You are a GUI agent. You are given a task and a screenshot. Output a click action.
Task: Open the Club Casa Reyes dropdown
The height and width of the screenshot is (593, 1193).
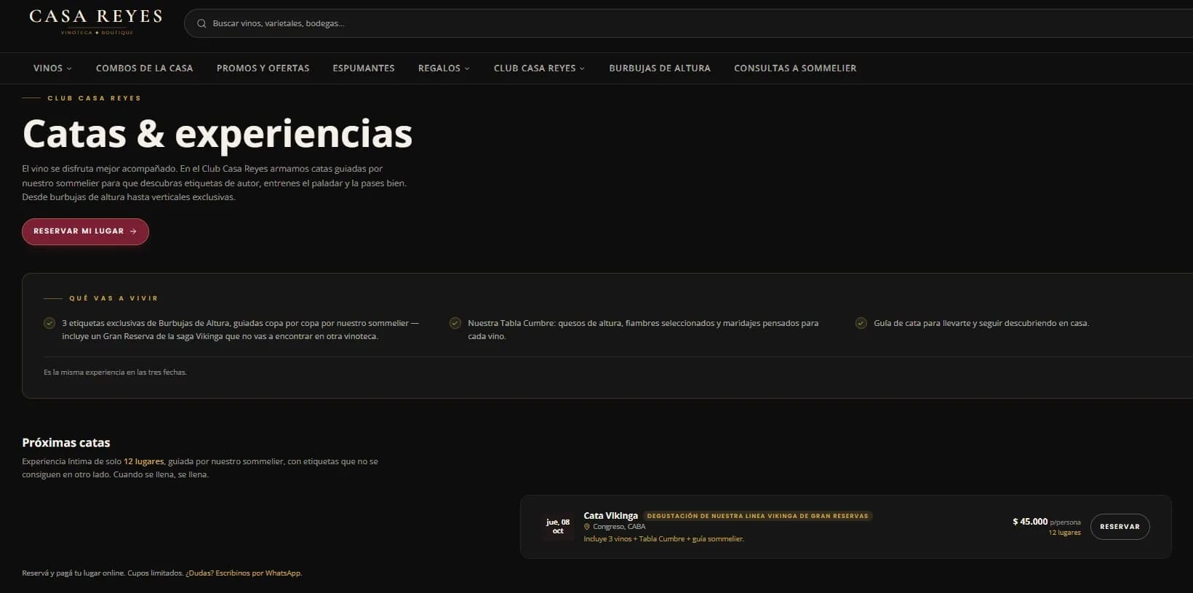539,68
